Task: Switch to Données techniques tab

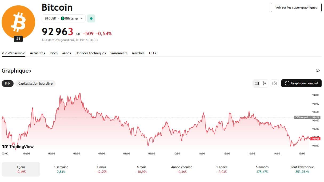Action: 90,53
